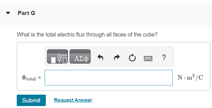This screenshot has width=212, height=108.
Task: Select the Part G heading text
Action: 27,13
